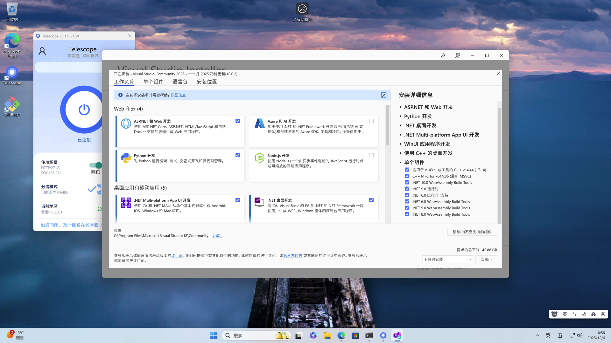Switch to the 语言包 tab
This screenshot has height=343, width=611.
(180, 82)
